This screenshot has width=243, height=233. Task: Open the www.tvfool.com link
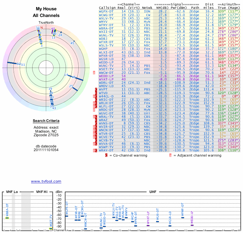[46, 181]
